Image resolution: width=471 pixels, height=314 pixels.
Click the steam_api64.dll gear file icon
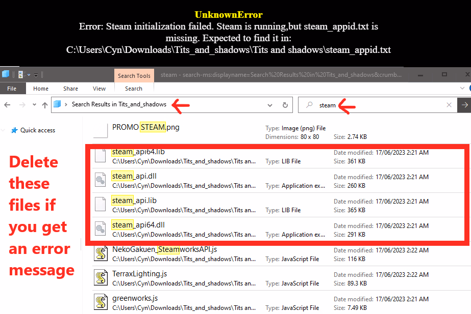point(101,229)
